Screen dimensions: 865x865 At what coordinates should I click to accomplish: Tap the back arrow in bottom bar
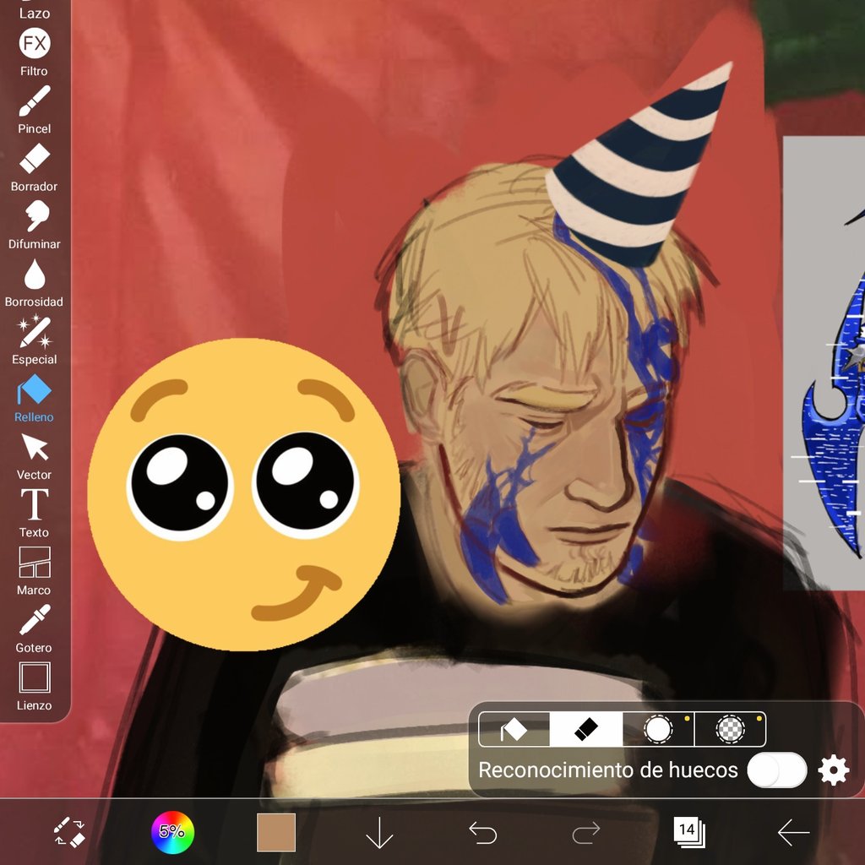(x=793, y=832)
